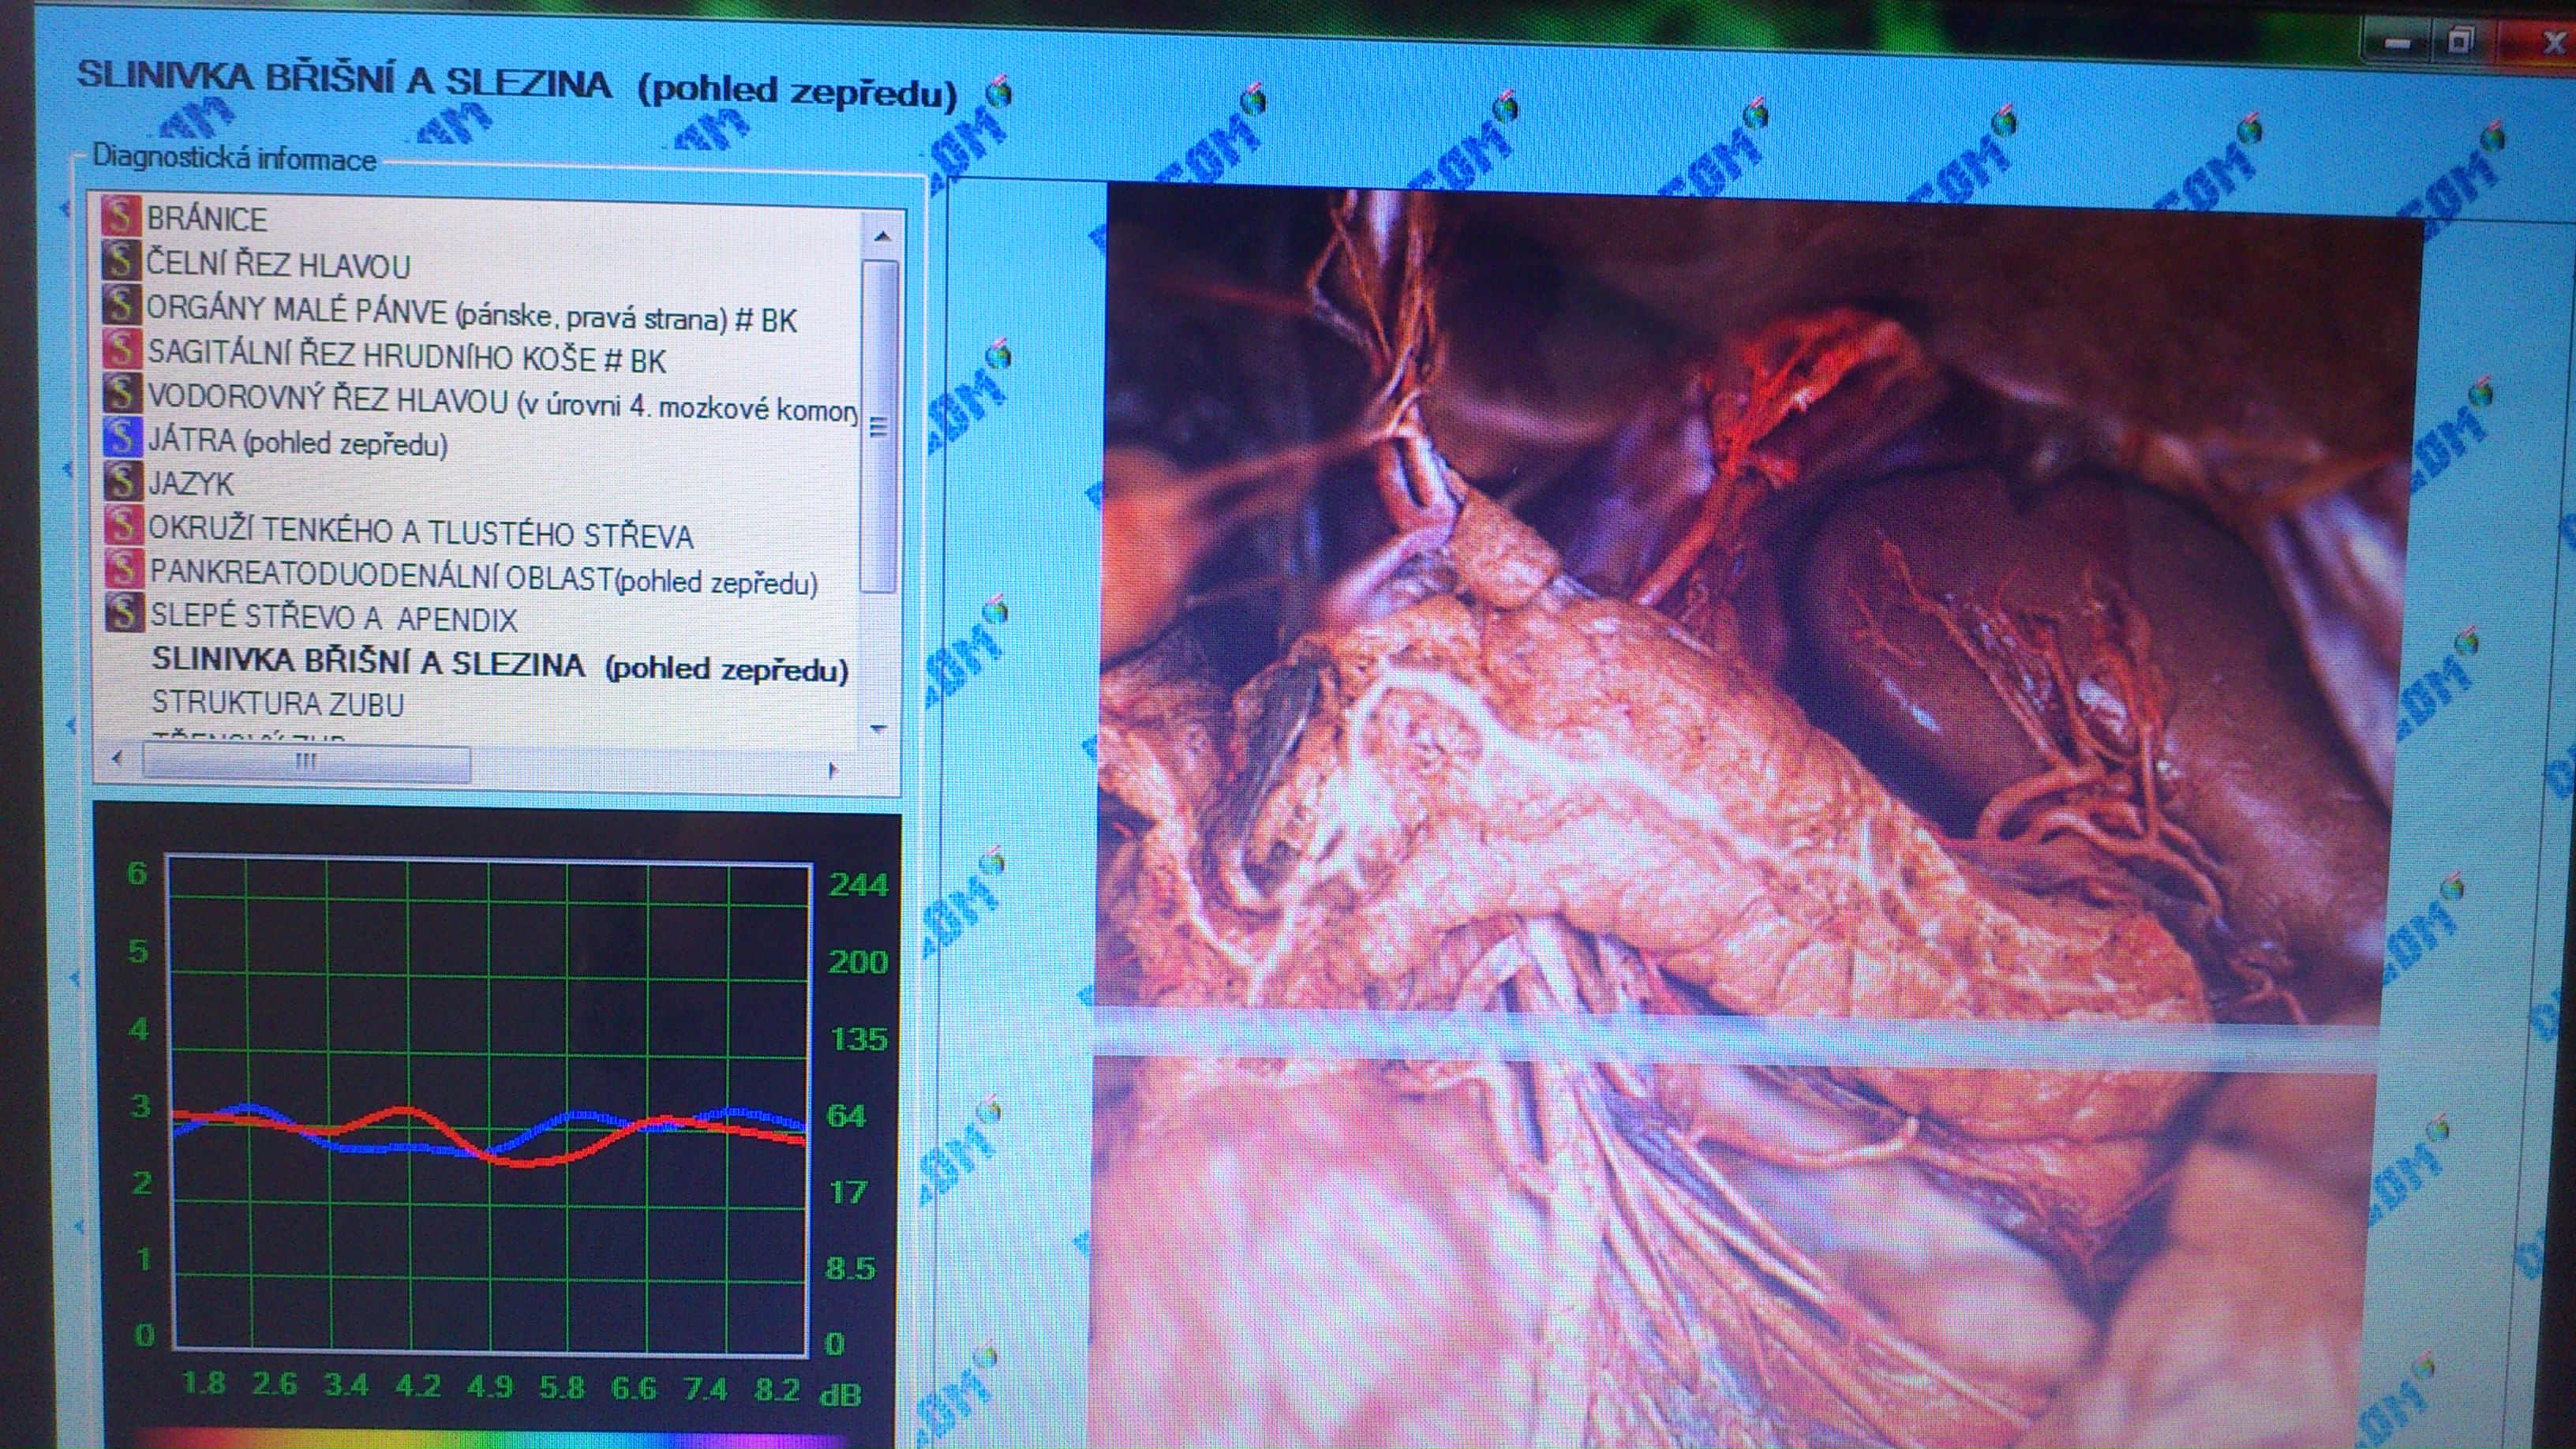Click the icon next to BRÁNICE
2576x1449 pixels.
coord(119,216)
